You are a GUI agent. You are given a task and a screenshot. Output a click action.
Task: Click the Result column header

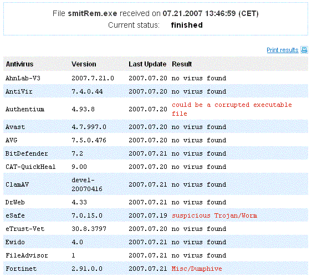point(182,64)
